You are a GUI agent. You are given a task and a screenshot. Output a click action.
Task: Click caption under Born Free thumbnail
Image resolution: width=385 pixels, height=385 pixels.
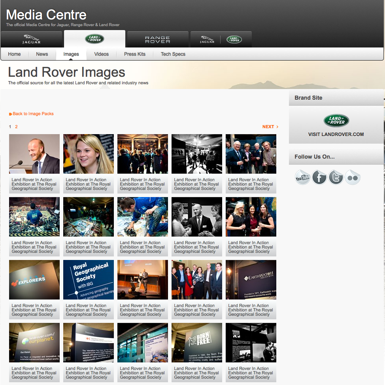click(x=196, y=373)
